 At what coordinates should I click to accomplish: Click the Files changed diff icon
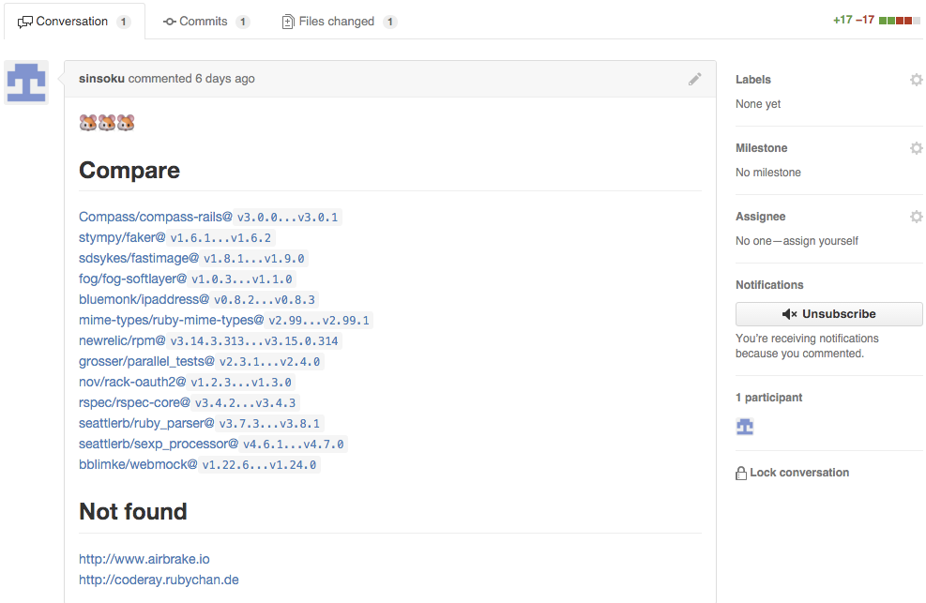pos(288,22)
